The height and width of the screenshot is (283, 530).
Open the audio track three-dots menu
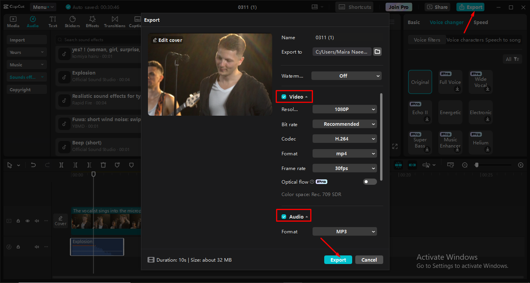[46, 247]
